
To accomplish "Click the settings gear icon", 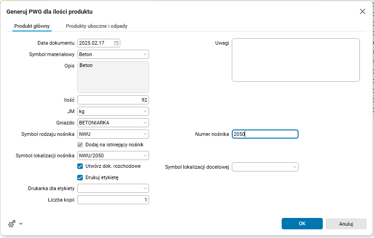I will coord(12,224).
